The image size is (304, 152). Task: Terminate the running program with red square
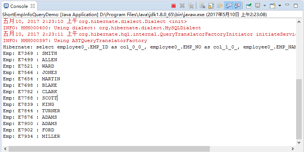click(173, 6)
